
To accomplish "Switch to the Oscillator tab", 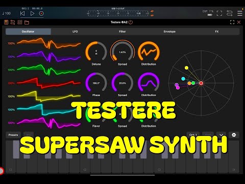I will click(x=28, y=32).
